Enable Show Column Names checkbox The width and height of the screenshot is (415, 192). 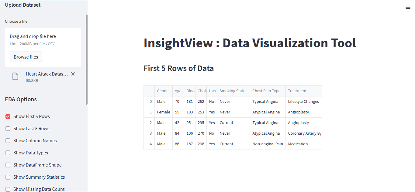[x=8, y=141]
